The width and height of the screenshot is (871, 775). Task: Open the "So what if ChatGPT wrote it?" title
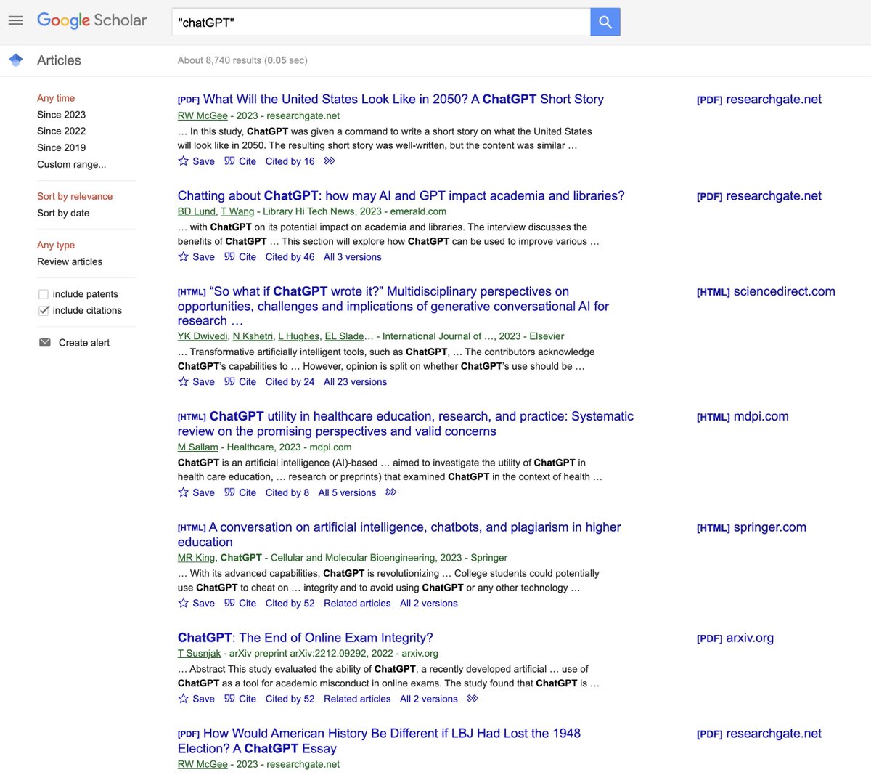(x=393, y=306)
